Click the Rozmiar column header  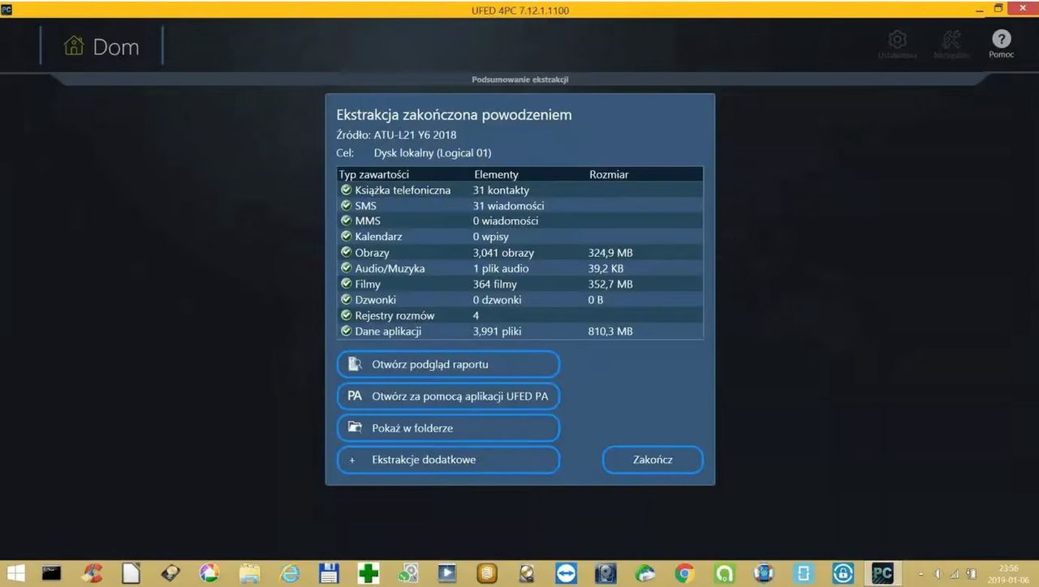tap(609, 174)
